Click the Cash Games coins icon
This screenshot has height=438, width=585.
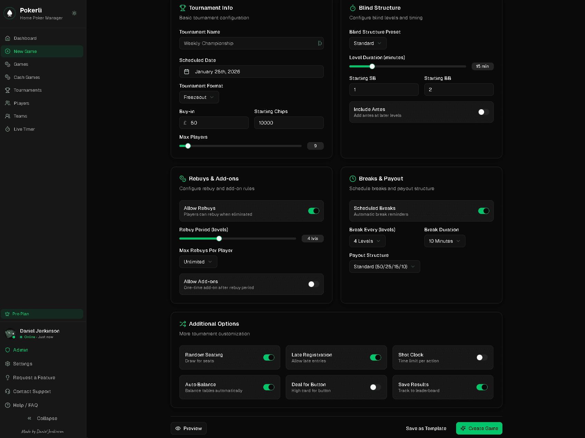click(x=8, y=77)
